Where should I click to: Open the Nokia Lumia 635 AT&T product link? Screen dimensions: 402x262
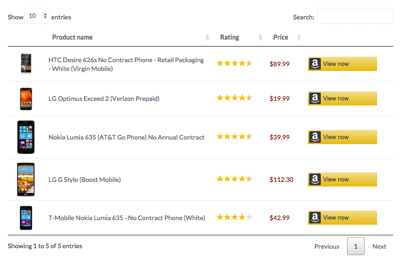pyautogui.click(x=126, y=137)
